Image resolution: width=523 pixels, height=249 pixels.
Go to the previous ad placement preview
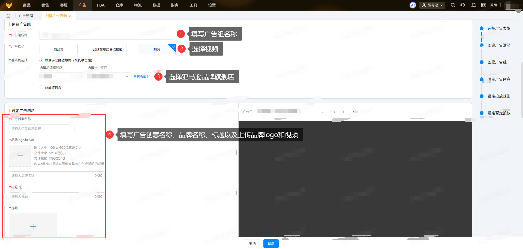[335, 112]
